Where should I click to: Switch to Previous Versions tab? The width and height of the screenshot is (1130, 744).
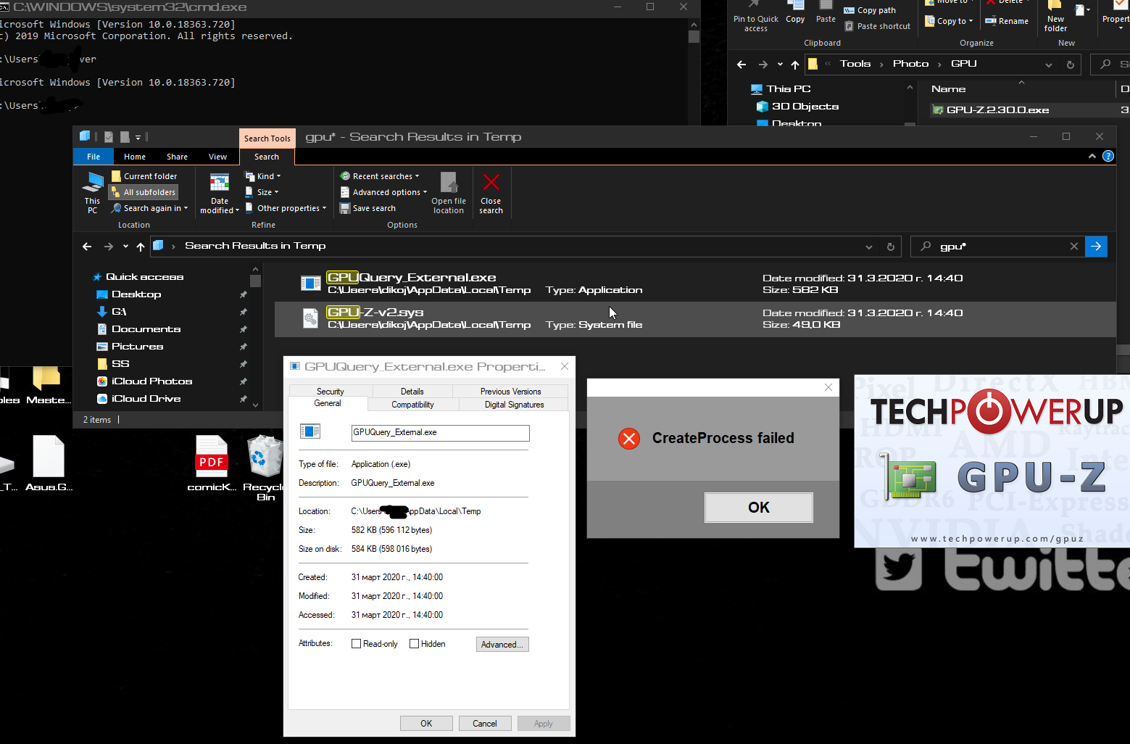click(510, 392)
